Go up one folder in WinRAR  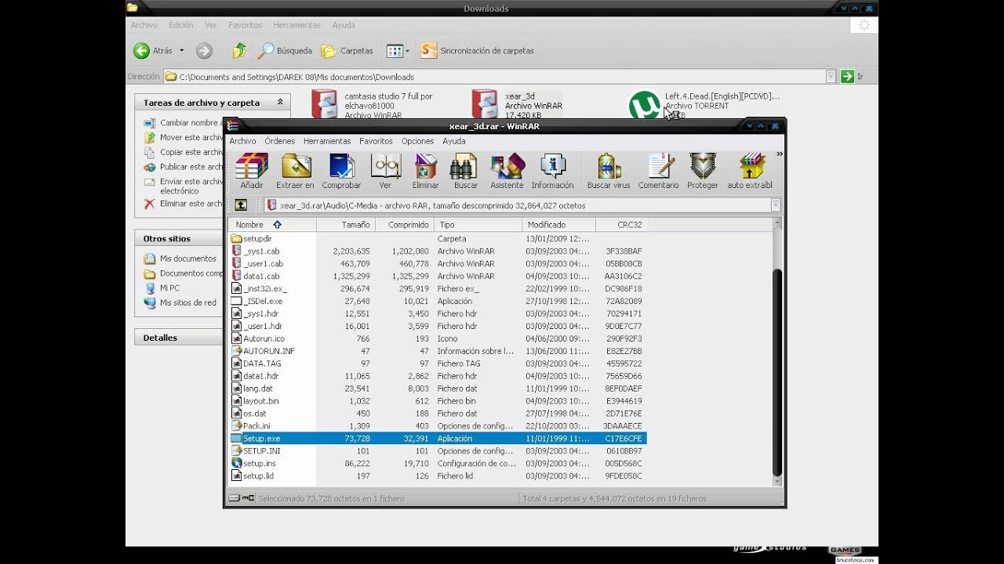(241, 205)
